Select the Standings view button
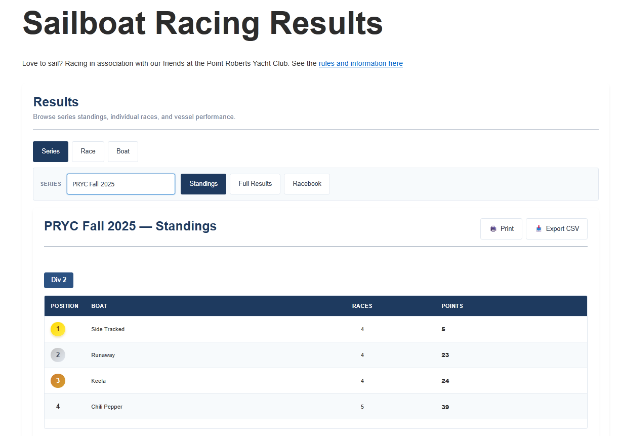 (203, 184)
